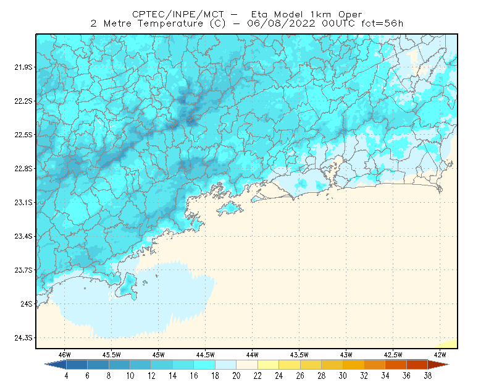
Task: Click the colorbar value label '4'
Action: click(66, 376)
